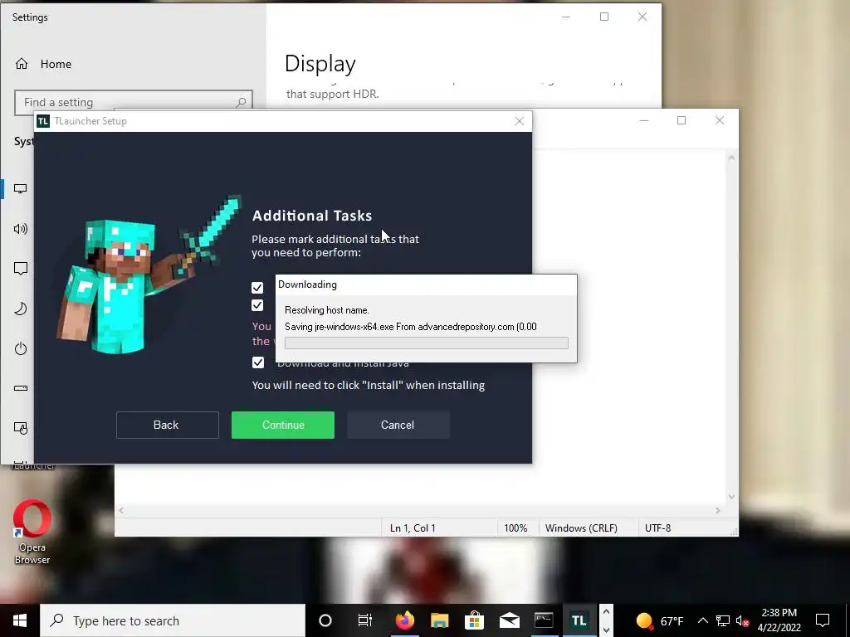Show next row of taskbar icons

(606, 630)
